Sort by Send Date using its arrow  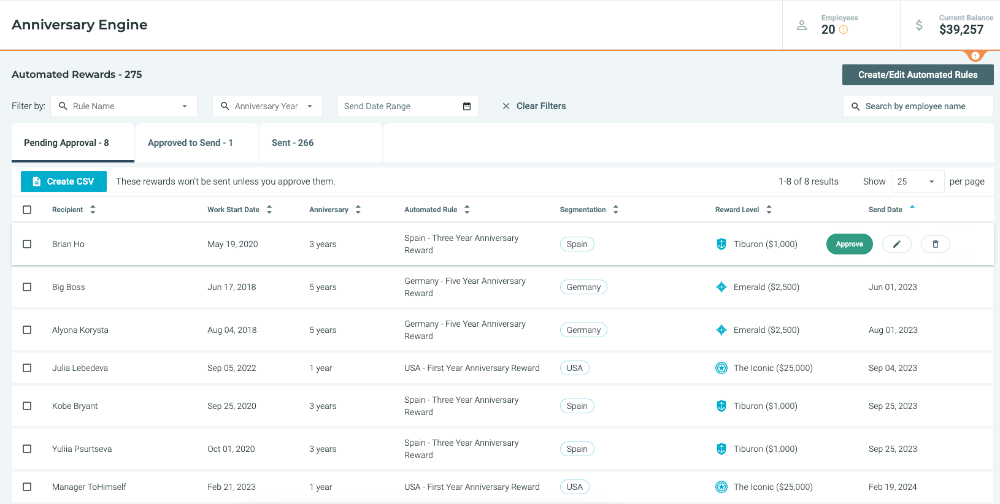click(912, 208)
